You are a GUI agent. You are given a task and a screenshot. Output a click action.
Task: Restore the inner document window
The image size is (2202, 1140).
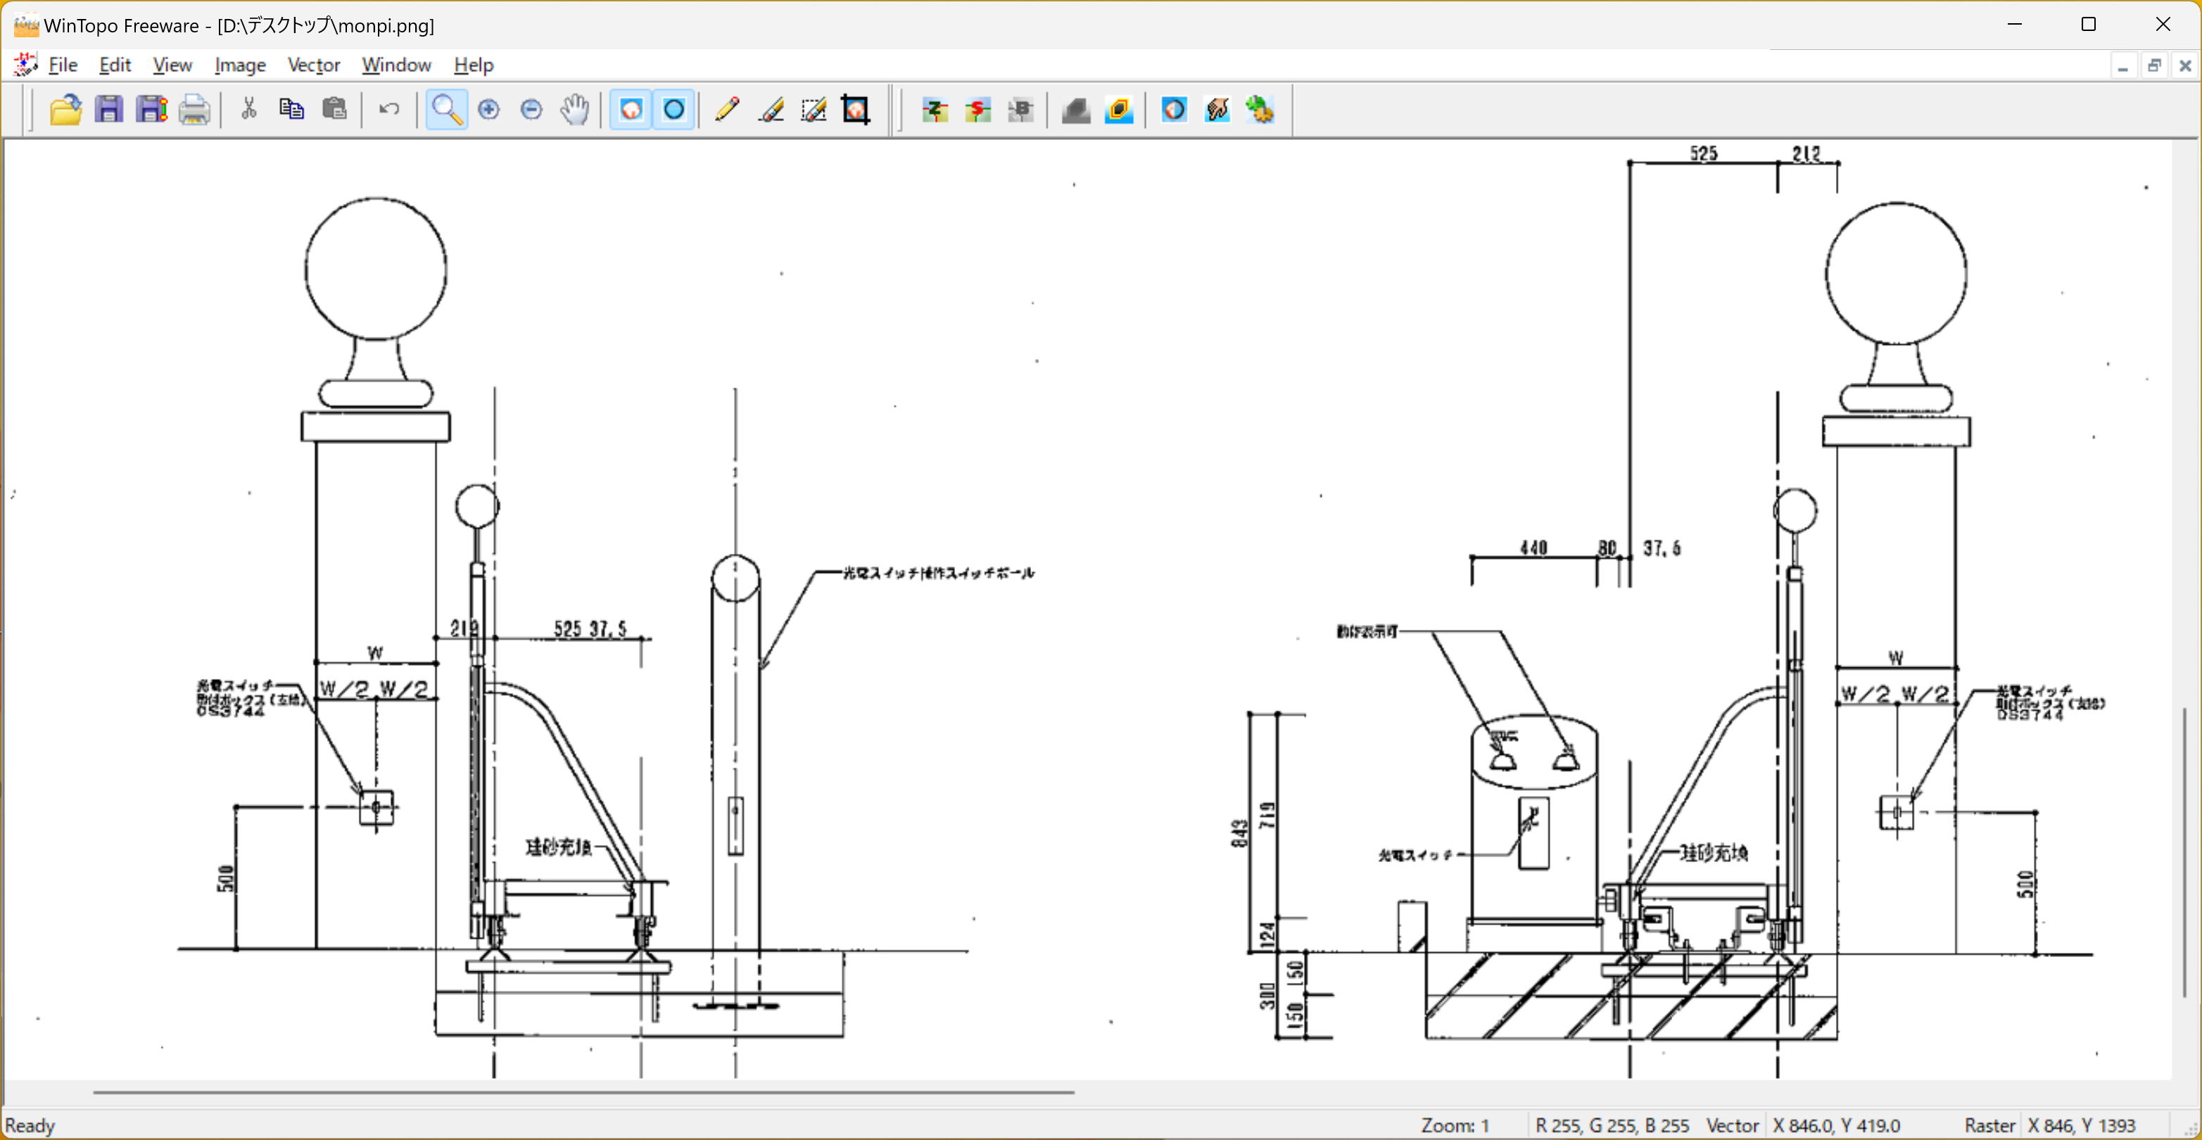[x=2153, y=66]
